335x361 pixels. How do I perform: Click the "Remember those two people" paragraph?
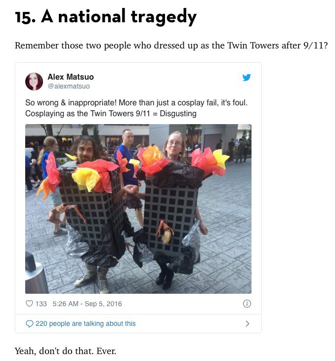coord(171,45)
